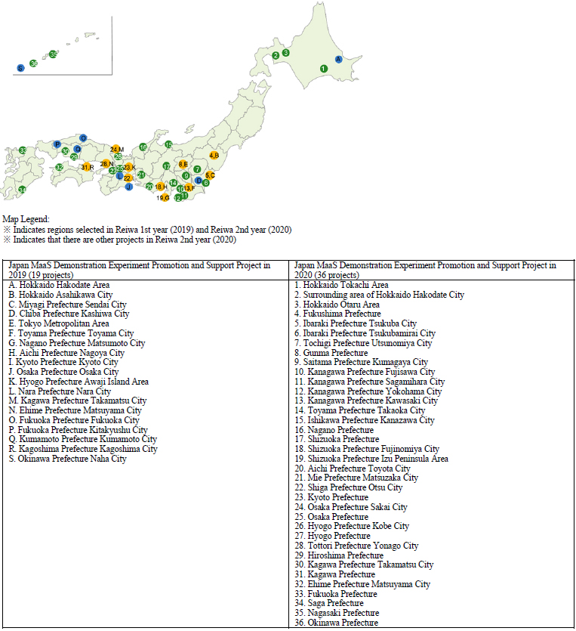The width and height of the screenshot is (576, 631).
Task: Select orange marker labeled 4,B
Action: 214,156
